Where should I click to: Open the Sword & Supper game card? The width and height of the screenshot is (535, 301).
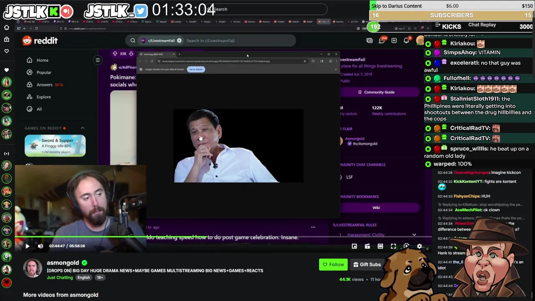pos(55,145)
